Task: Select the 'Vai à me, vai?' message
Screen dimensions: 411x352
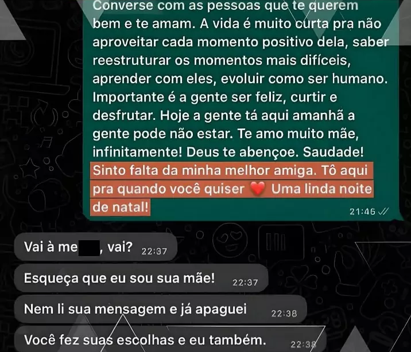Action: tap(96, 247)
